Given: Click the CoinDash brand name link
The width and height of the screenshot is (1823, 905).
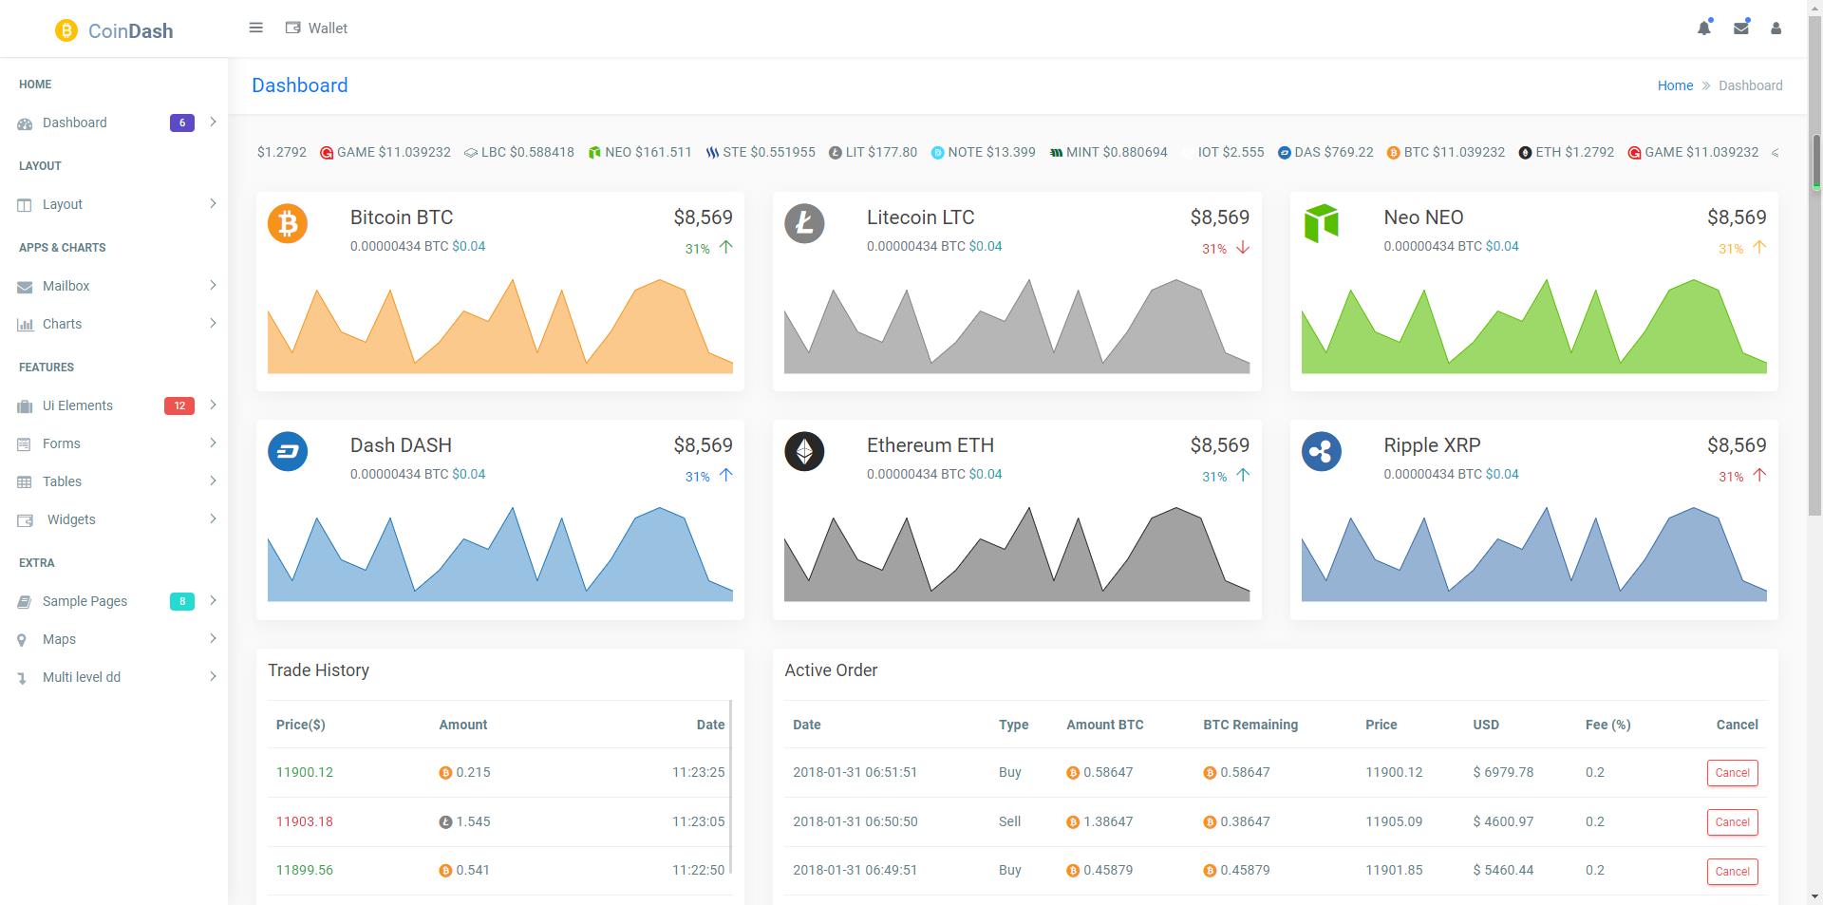Looking at the screenshot, I should click(x=130, y=31).
